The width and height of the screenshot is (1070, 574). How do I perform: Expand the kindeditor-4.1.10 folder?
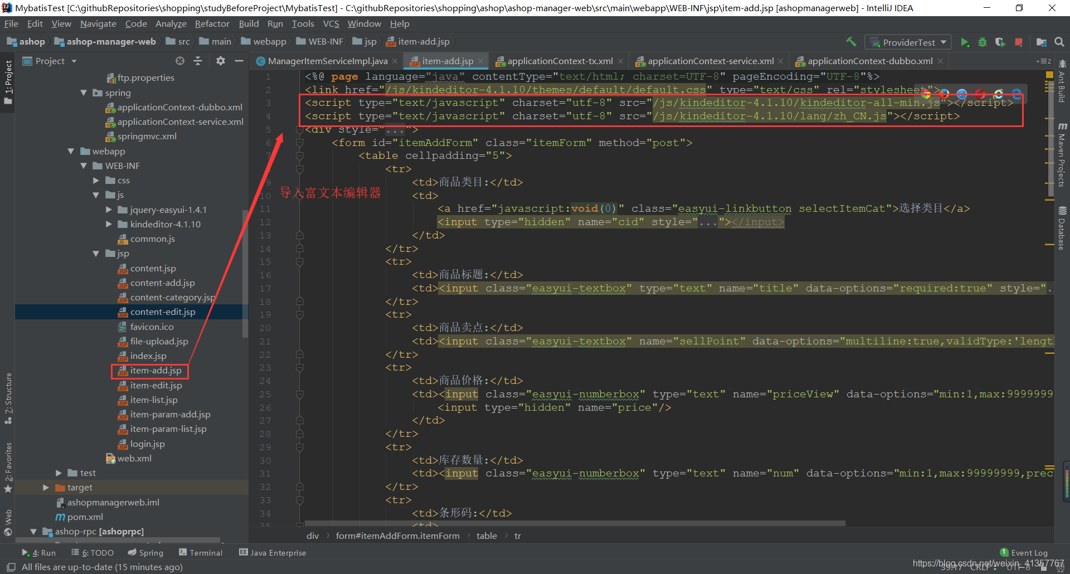coord(109,224)
